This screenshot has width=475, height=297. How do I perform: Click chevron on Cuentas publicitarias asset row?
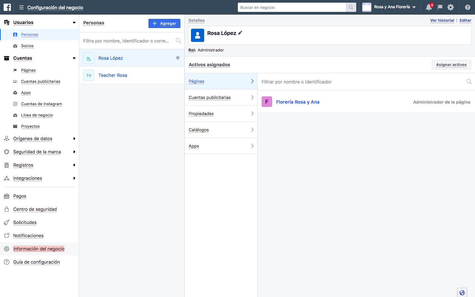coord(252,97)
